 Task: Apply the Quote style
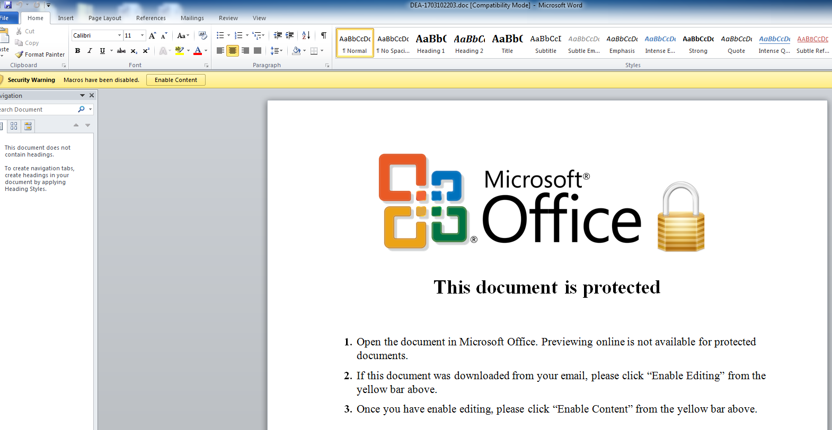736,43
